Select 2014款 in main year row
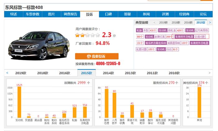This screenshot has height=131, width=218. pyautogui.click(x=108, y=73)
